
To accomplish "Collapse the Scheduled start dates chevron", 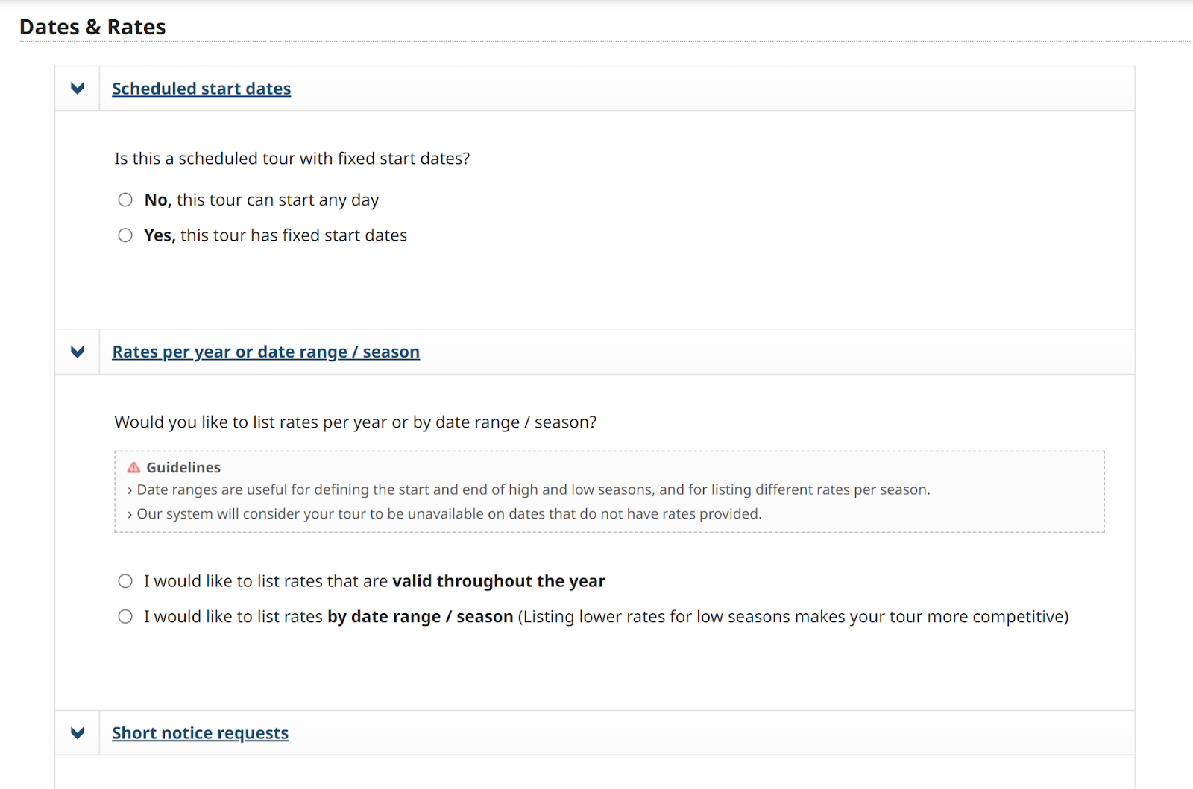I will pos(78,89).
